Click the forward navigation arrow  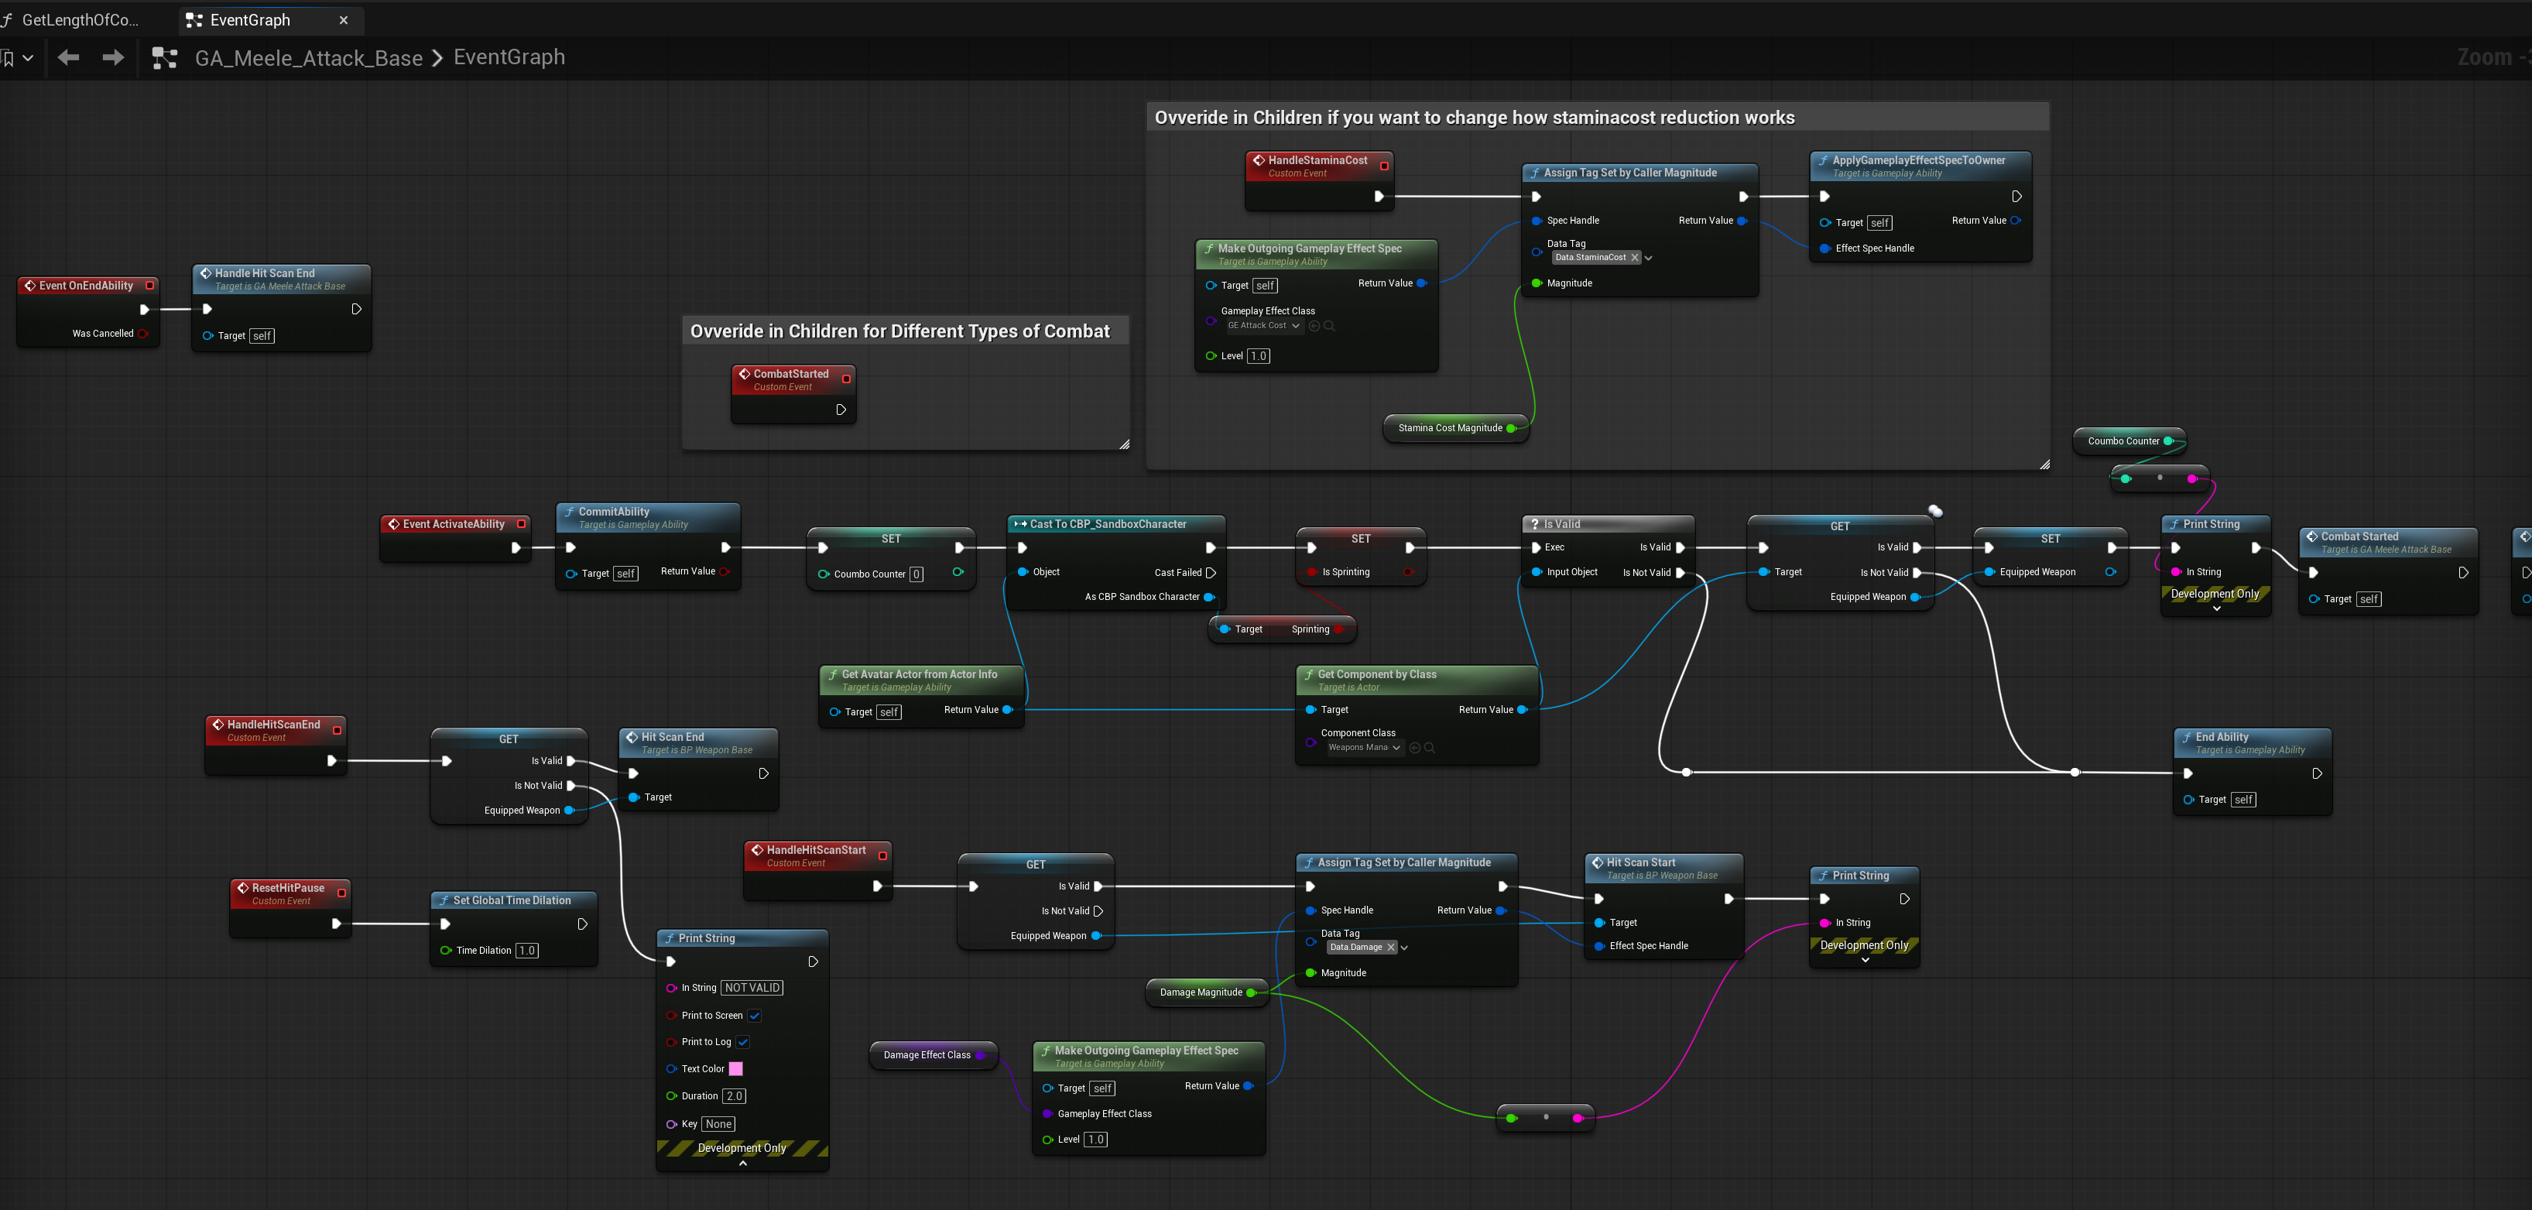(113, 58)
